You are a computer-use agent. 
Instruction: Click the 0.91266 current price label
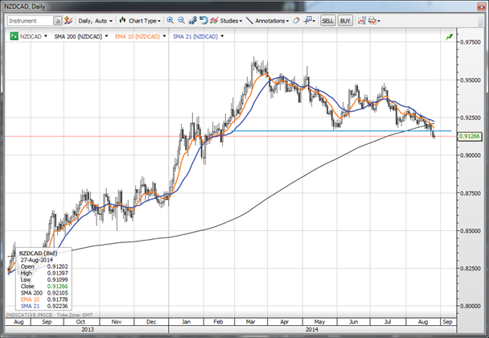(x=468, y=137)
